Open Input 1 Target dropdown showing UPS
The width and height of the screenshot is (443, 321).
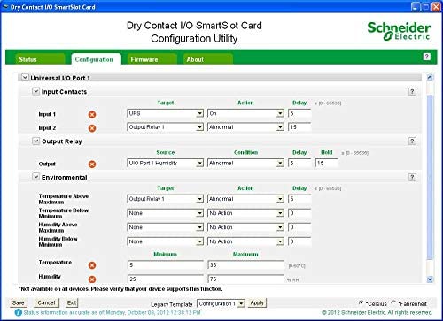coord(166,113)
